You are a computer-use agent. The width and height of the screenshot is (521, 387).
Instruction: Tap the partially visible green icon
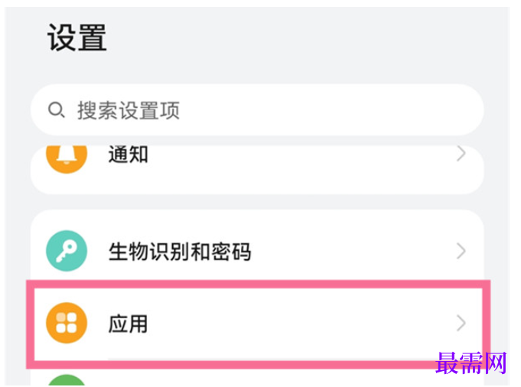(x=67, y=380)
